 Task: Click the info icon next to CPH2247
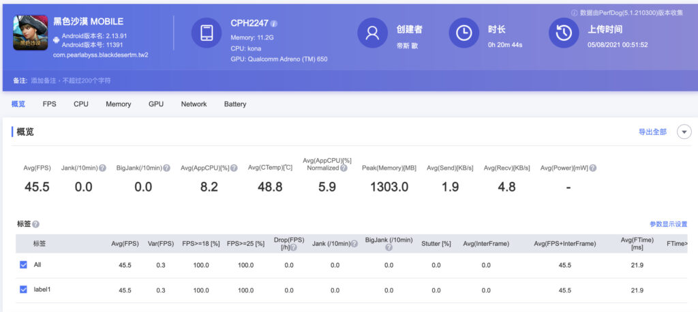pos(274,24)
